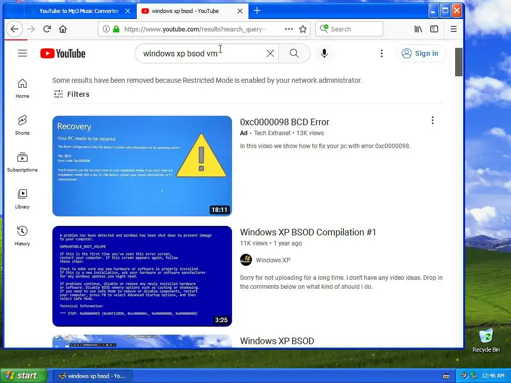Open the search Filters
Image resolution: width=511 pixels, height=383 pixels.
(71, 94)
